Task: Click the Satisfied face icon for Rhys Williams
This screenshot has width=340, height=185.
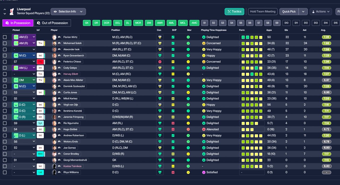Action: point(204,172)
